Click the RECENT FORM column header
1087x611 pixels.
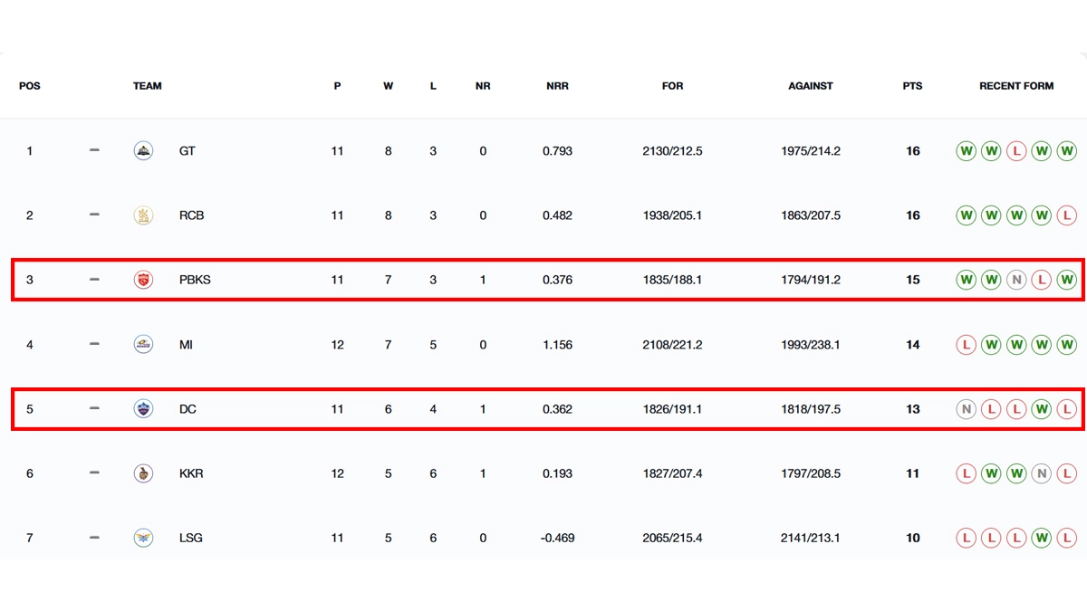(x=1016, y=86)
